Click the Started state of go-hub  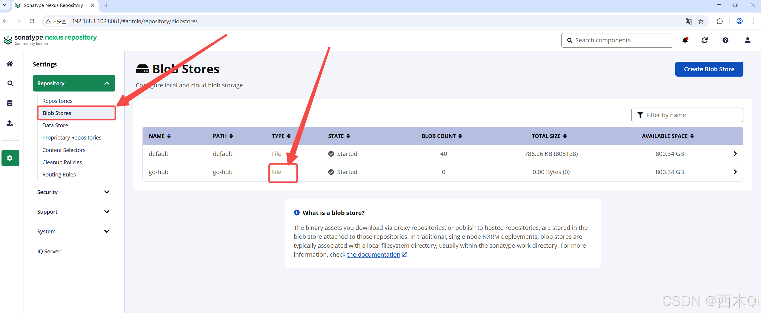click(343, 172)
